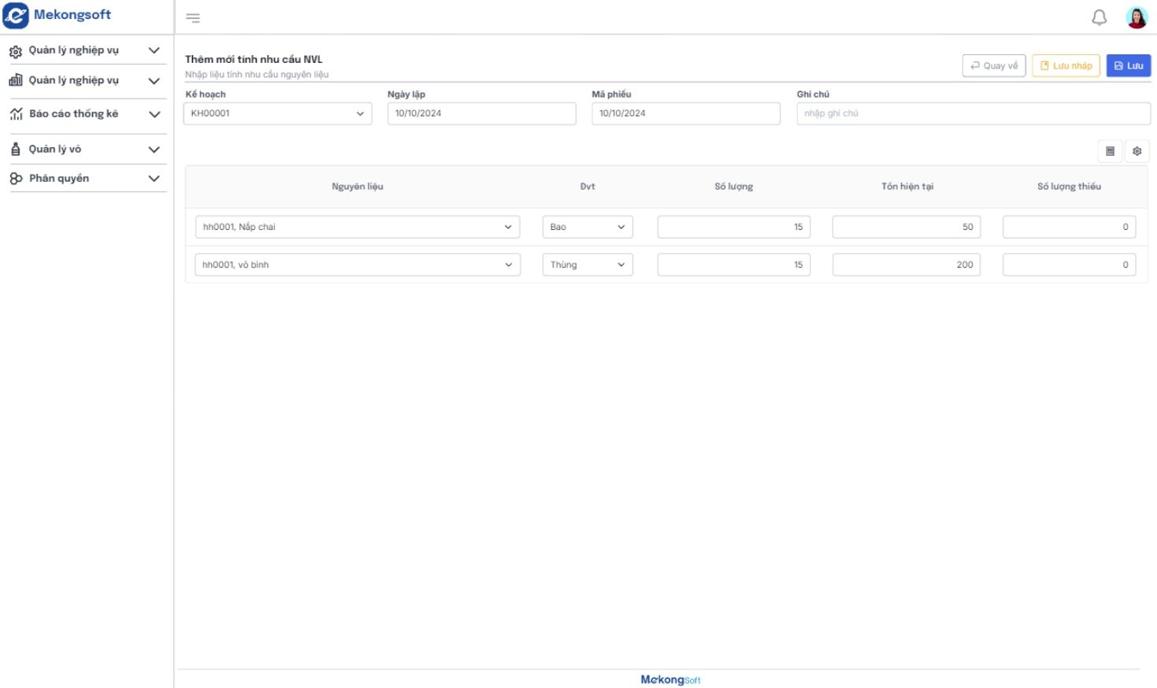Screen dimensions: 1157x688
Task: Click the bottle icon beside Quản lý vỏ
Action: (16, 149)
